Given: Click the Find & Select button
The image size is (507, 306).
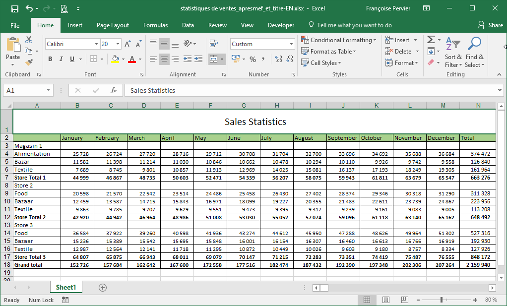Looking at the screenshot, I should (474, 52).
